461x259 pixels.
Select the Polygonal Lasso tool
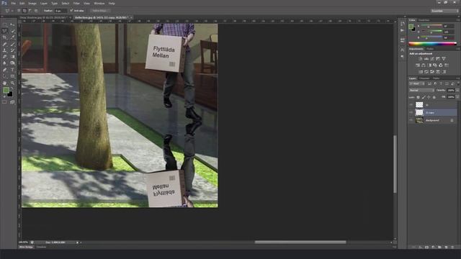[4, 31]
